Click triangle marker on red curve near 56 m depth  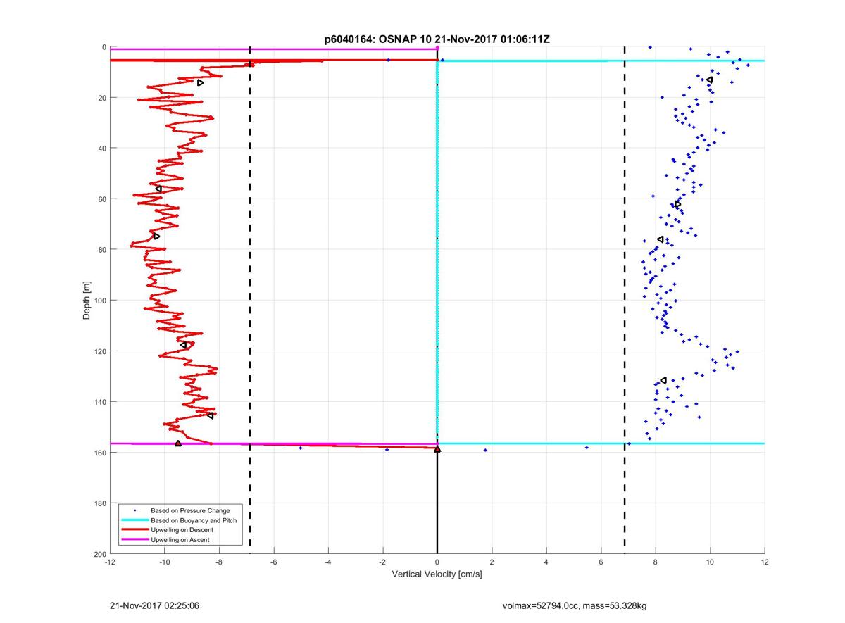click(158, 189)
